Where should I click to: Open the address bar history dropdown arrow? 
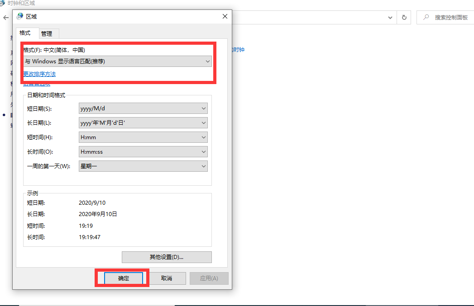(390, 17)
